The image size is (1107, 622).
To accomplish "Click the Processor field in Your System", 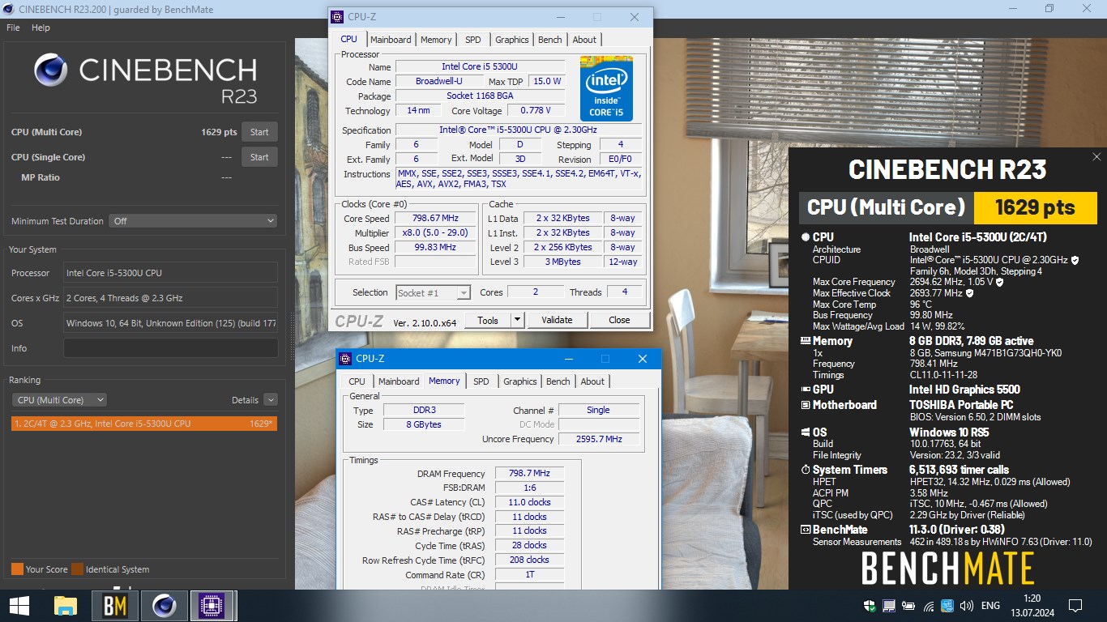I will coord(170,273).
